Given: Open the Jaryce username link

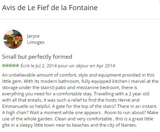Looking at the screenshot, I should [x=33, y=36].
